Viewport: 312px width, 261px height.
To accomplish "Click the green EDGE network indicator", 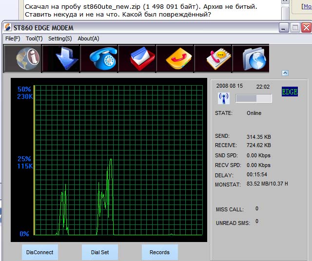I will click(x=290, y=92).
